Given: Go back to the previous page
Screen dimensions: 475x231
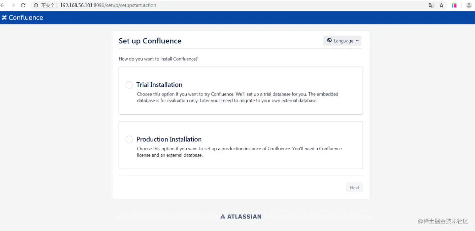Looking at the screenshot, I should point(3,5).
